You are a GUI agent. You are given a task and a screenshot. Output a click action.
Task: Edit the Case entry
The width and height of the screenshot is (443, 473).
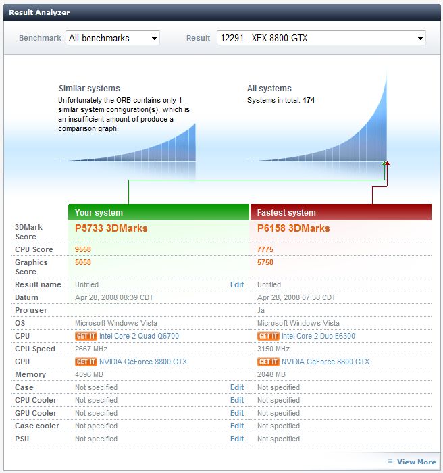point(237,387)
